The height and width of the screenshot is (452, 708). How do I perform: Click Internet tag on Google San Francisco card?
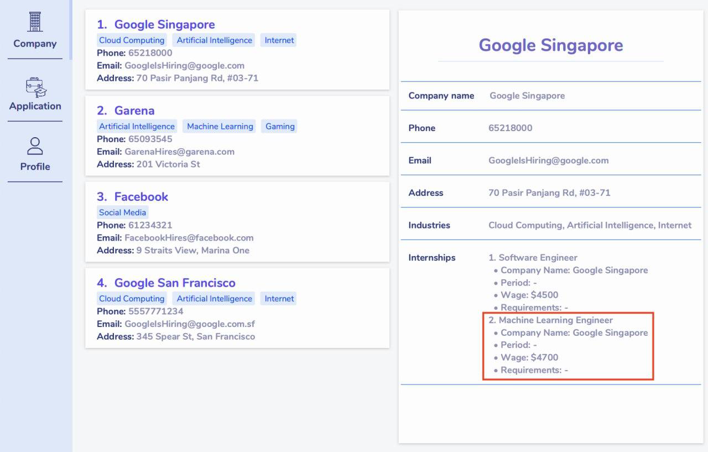[x=279, y=299]
